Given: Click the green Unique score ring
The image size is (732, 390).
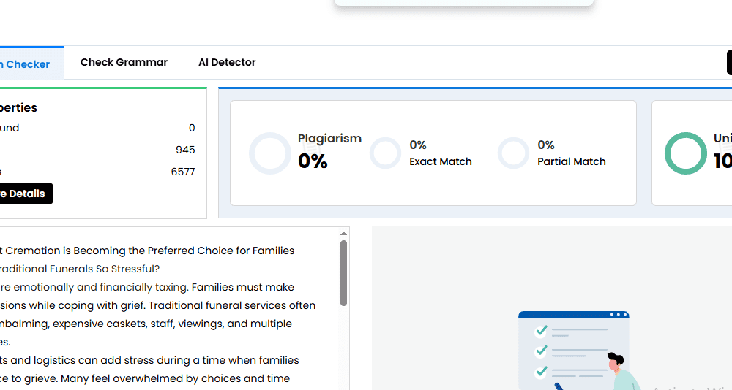Looking at the screenshot, I should tap(686, 153).
